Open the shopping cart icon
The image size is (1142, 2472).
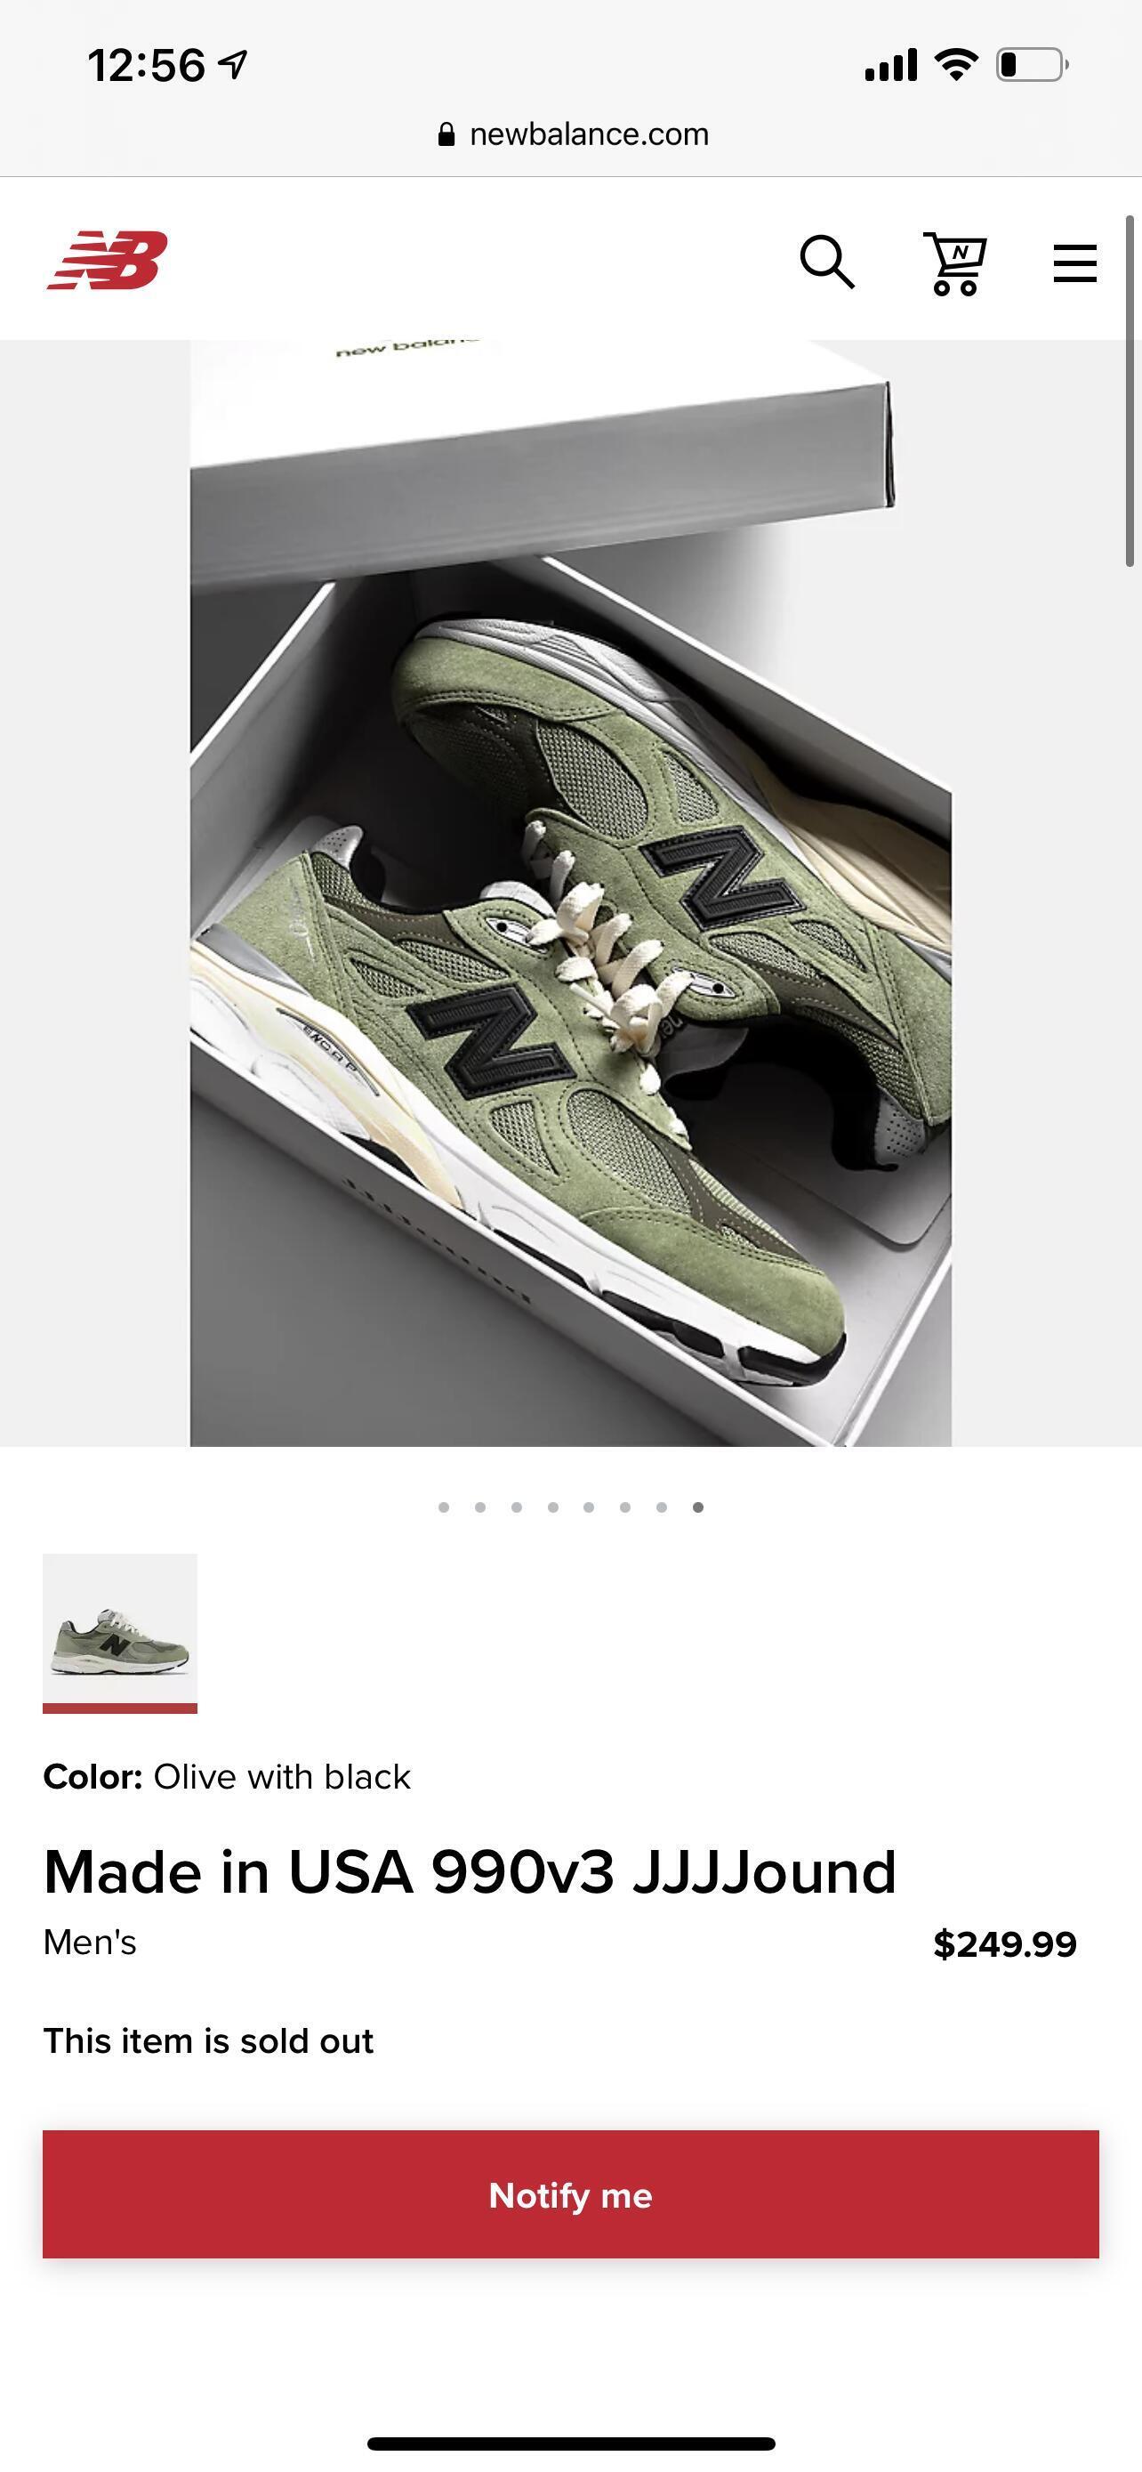coord(955,263)
